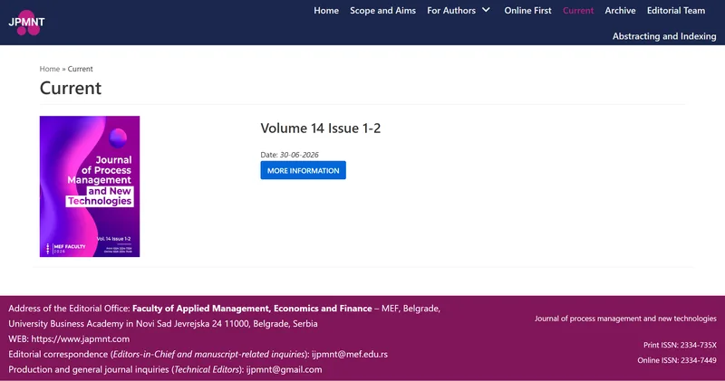Expand the For Authors dropdown chevron
725x381 pixels.
click(x=486, y=10)
